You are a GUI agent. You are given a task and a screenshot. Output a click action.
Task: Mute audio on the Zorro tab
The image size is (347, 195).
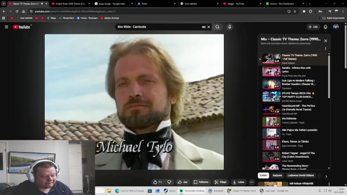42,4
